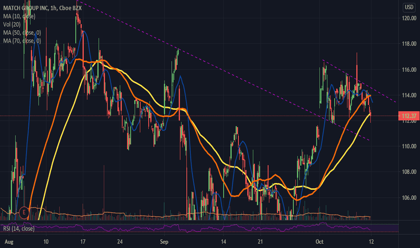Select the RSI (14, close) indicator legend

19,229
